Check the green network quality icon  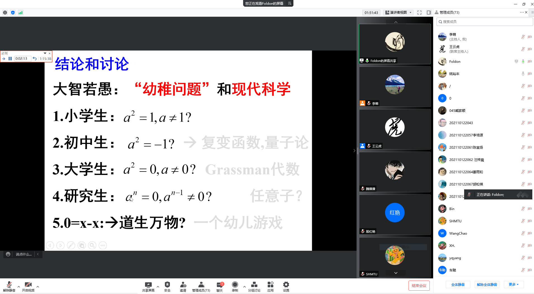(21, 13)
